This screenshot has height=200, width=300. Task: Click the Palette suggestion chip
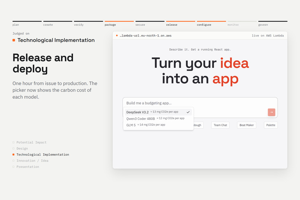[x=271, y=125]
